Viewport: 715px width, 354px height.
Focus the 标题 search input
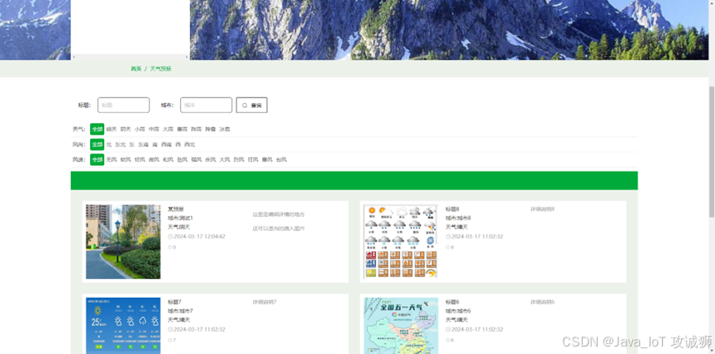(123, 105)
